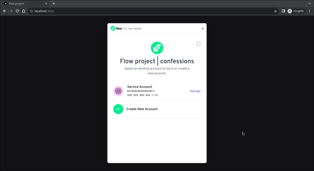314x171 pixels.
Task: Click the browser forward arrow
Action: click(11, 11)
